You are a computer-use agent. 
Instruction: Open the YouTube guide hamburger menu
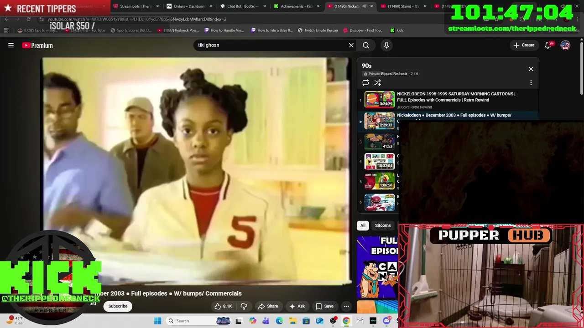11,45
